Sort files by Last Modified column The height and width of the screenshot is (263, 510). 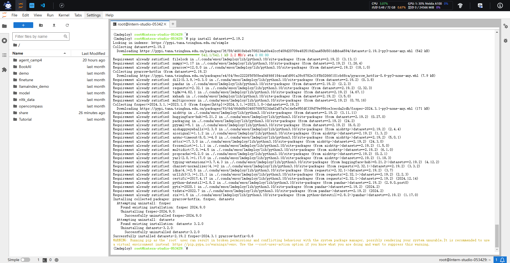click(93, 53)
